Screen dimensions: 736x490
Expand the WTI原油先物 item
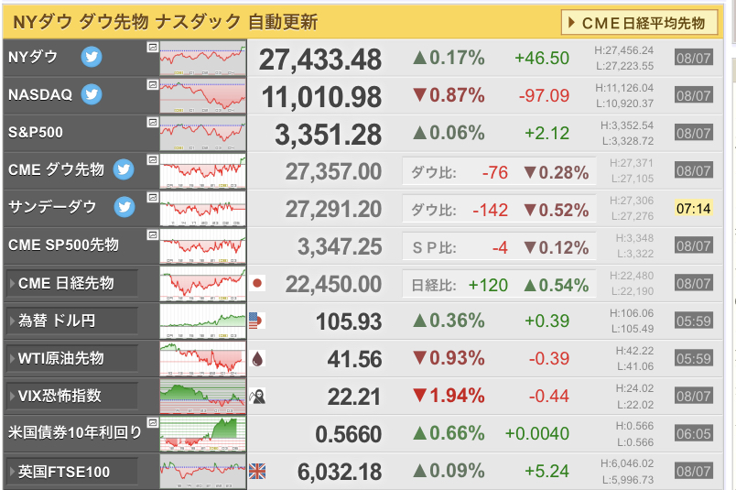tap(71, 358)
